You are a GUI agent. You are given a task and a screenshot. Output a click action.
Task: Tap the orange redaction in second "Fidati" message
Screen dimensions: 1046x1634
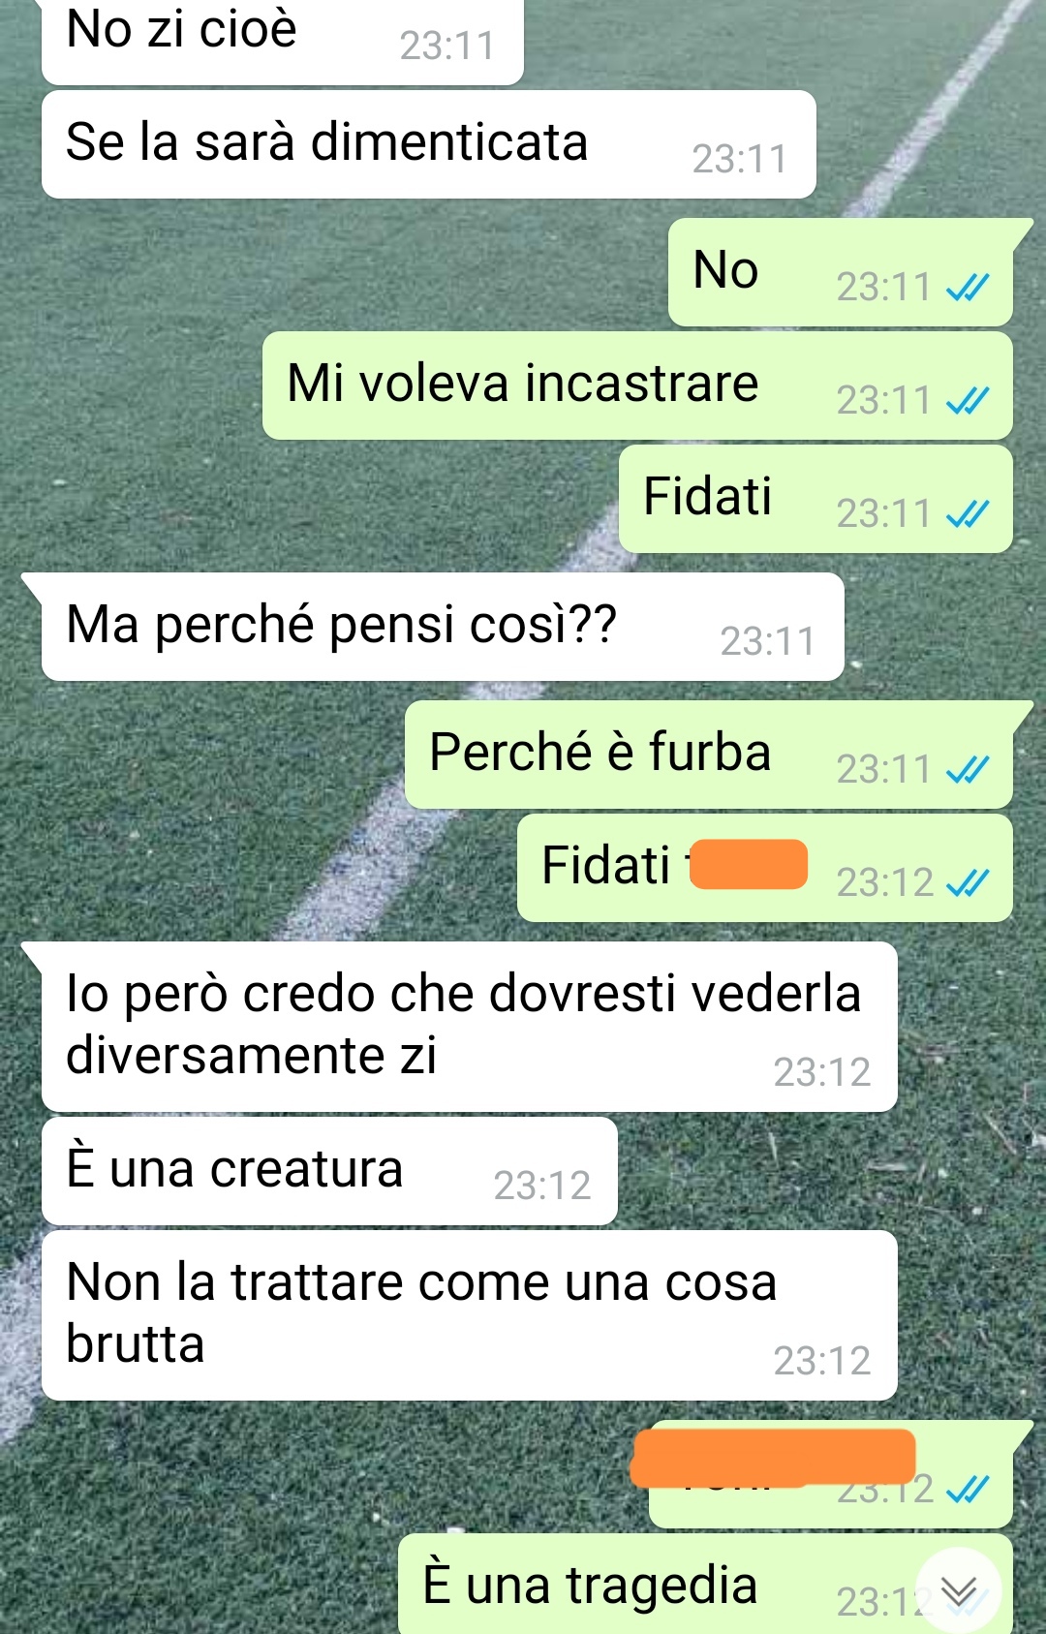click(748, 864)
